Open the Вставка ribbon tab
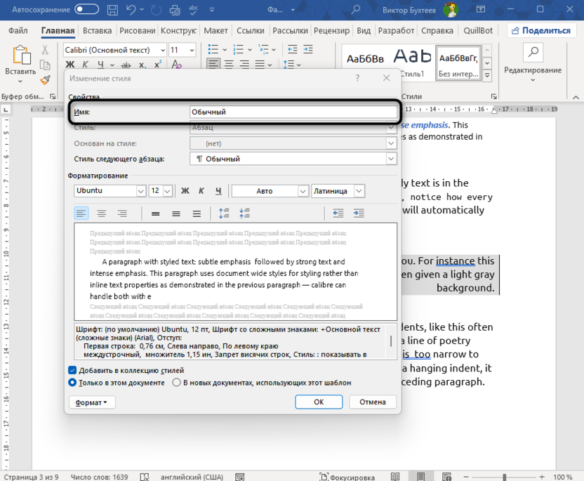The width and height of the screenshot is (584, 481). [97, 31]
